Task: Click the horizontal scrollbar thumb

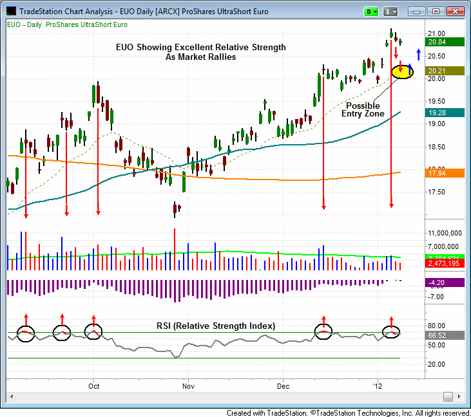Action: pyautogui.click(x=448, y=396)
